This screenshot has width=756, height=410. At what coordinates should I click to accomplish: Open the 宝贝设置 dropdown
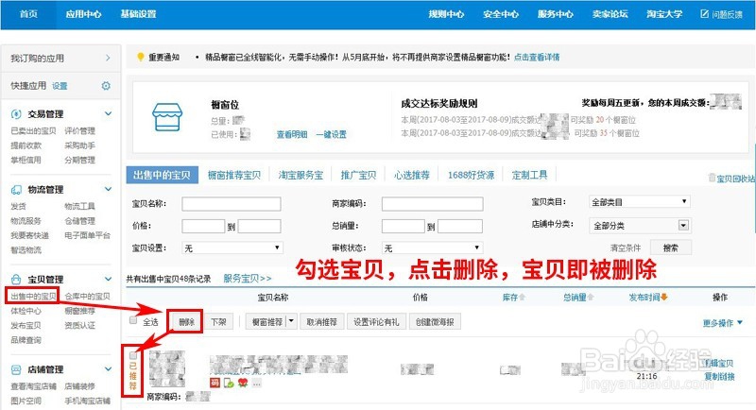232,248
